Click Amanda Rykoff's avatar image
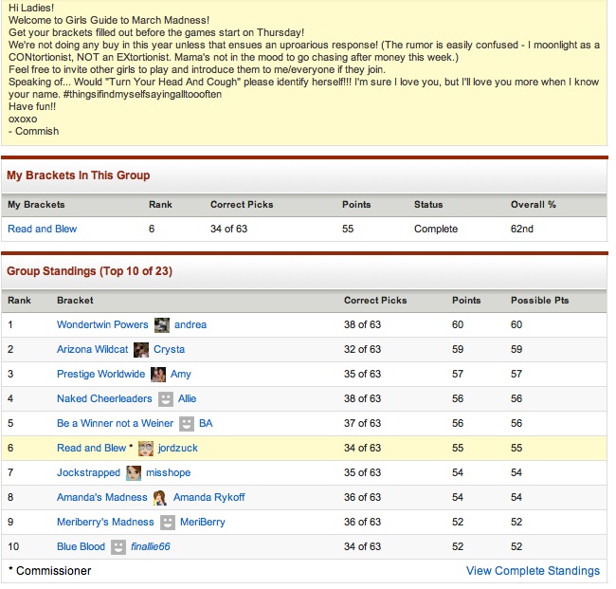The image size is (616, 589). pos(160,497)
